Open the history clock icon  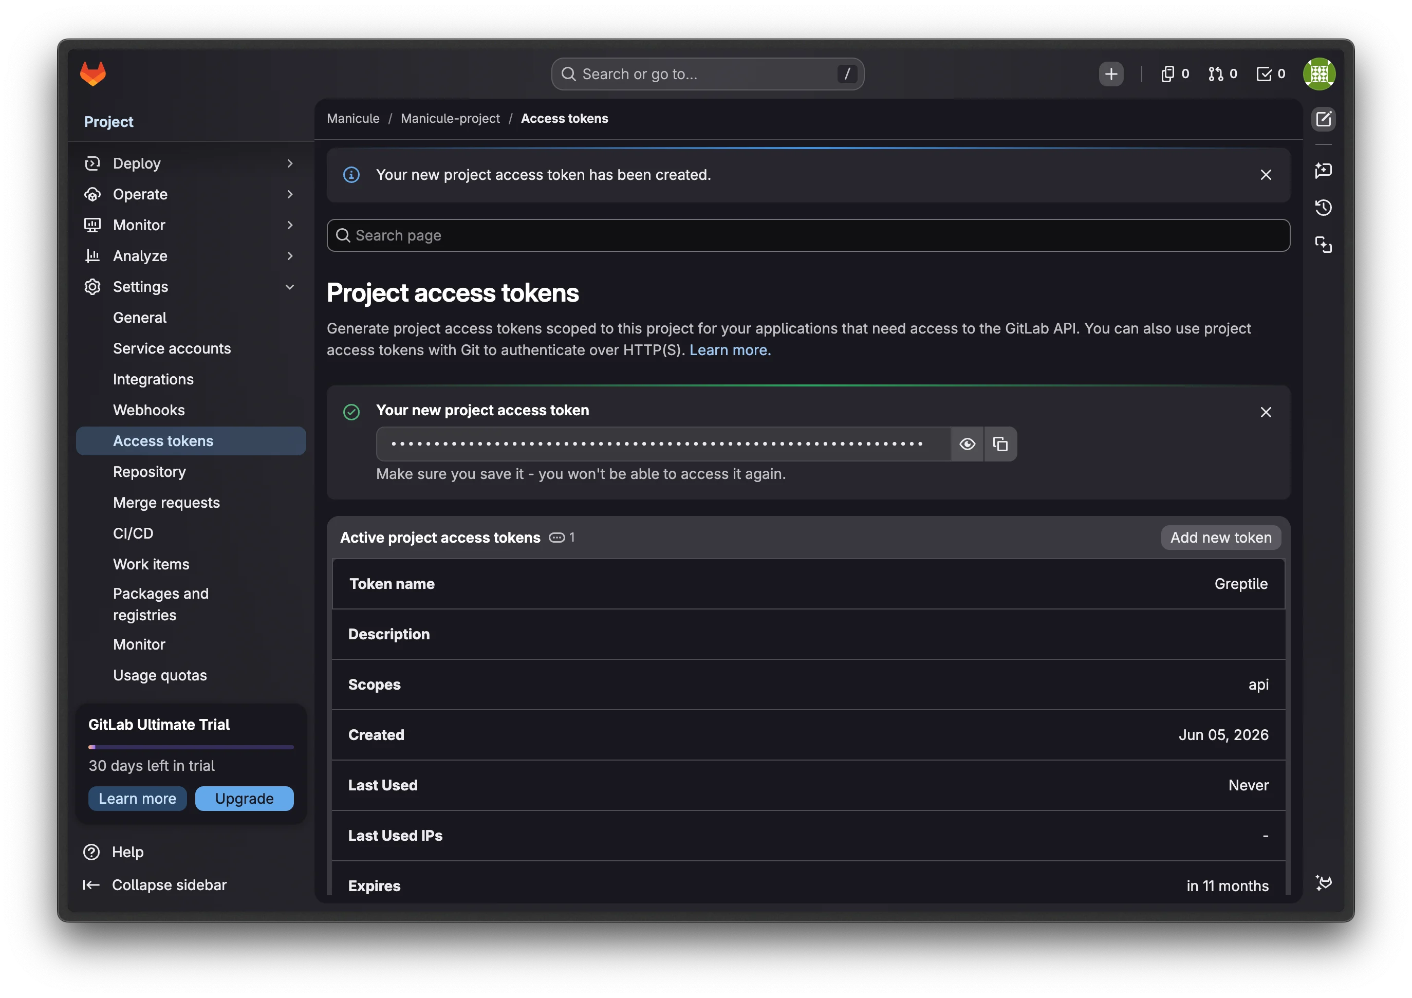pyautogui.click(x=1323, y=207)
